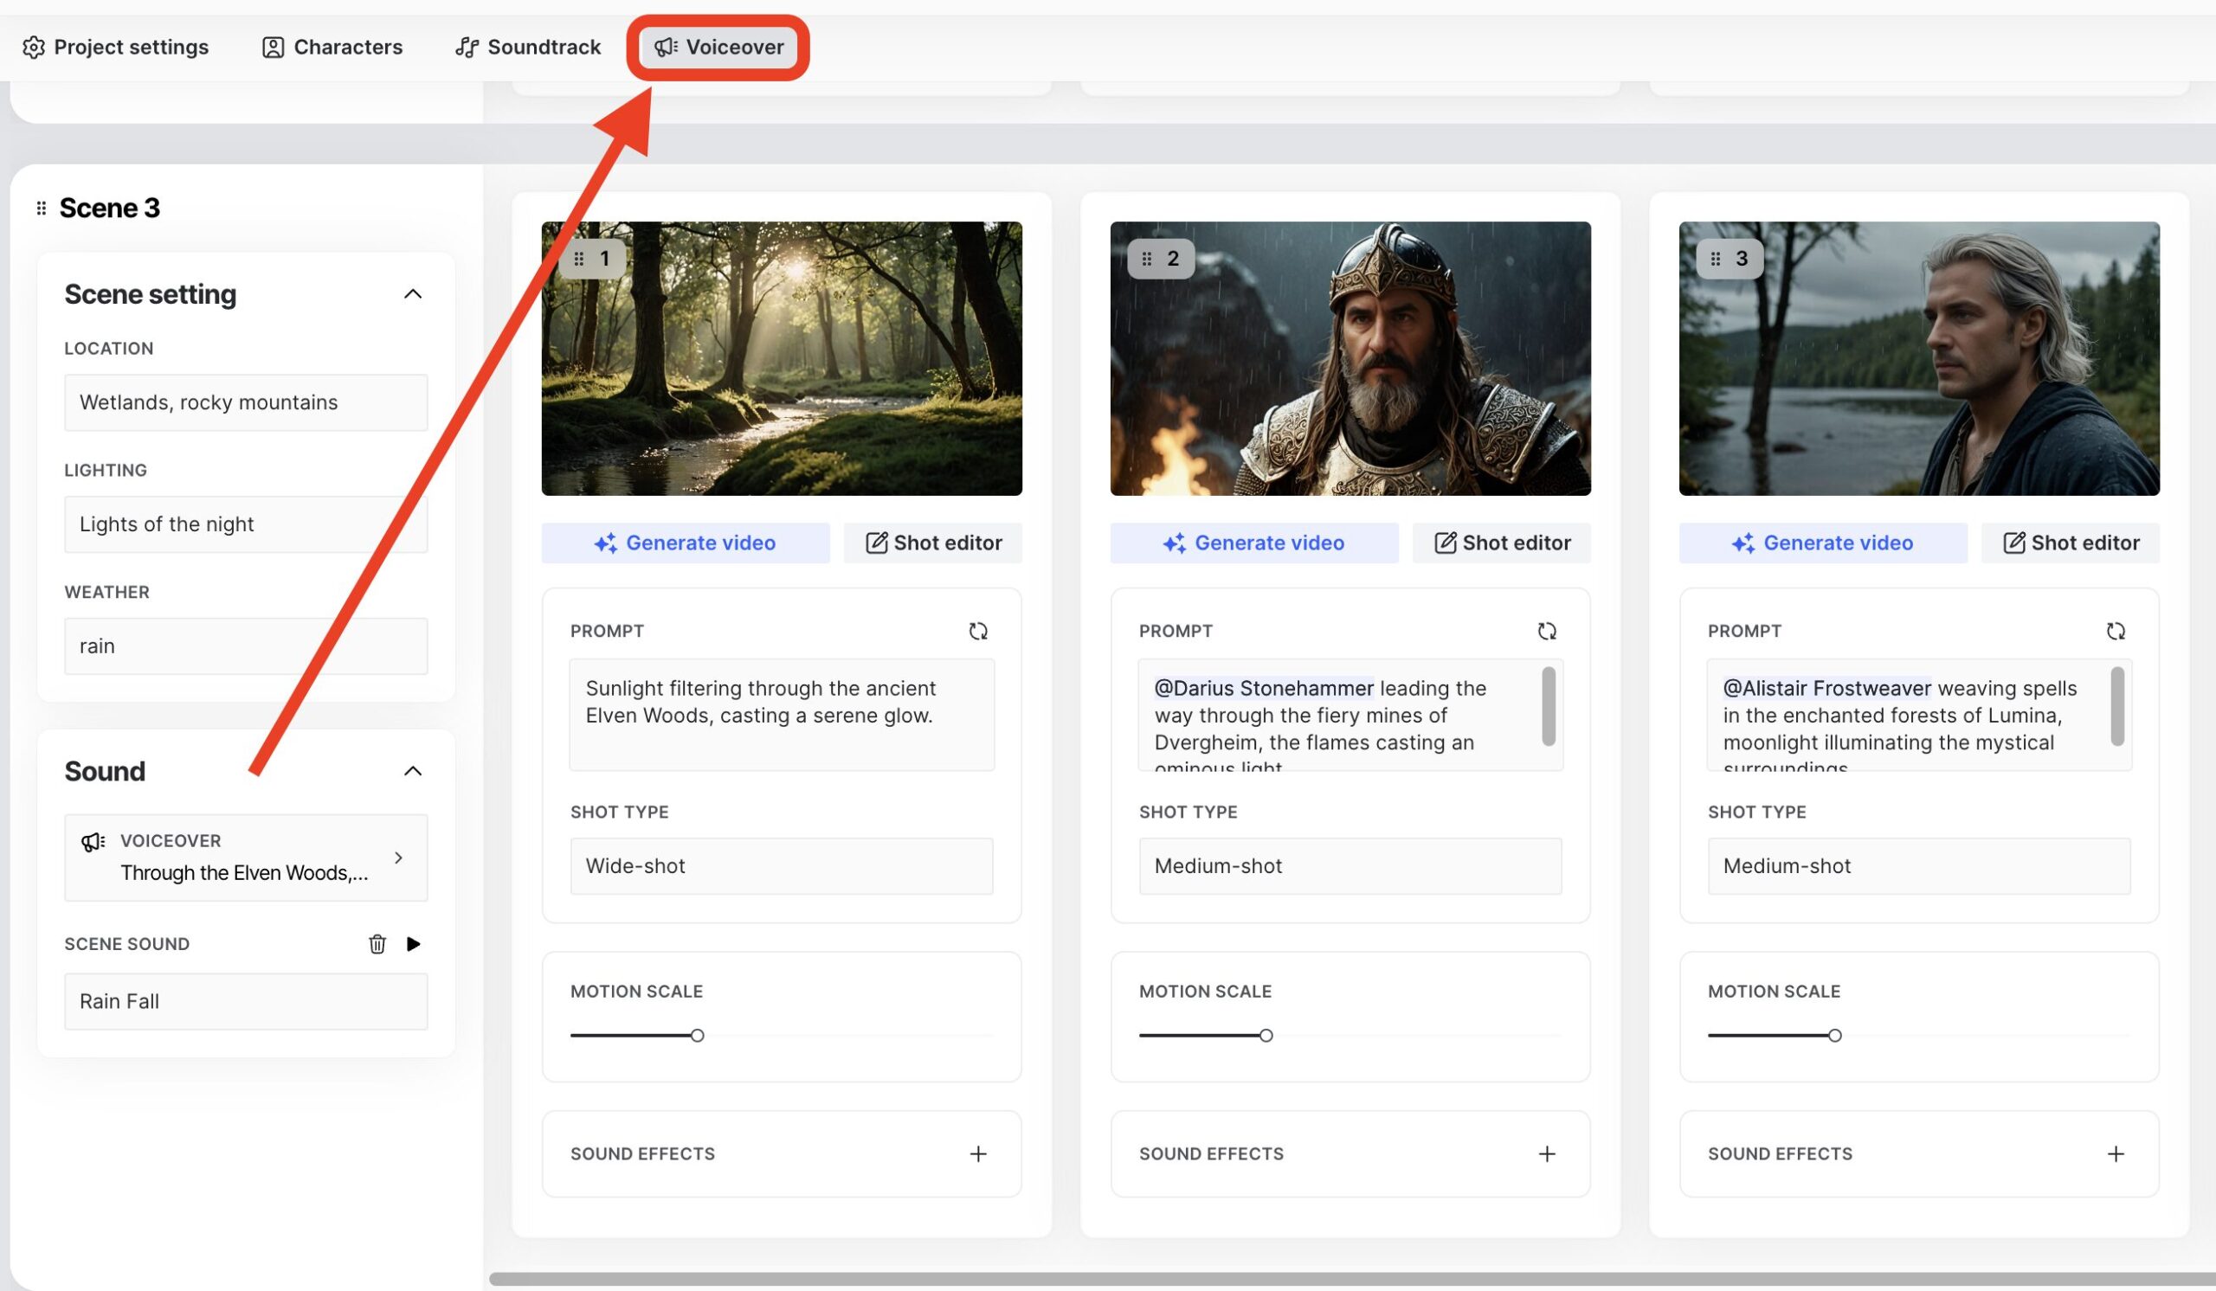The height and width of the screenshot is (1291, 2216).
Task: Click the Soundtrack music note icon
Action: 467,47
